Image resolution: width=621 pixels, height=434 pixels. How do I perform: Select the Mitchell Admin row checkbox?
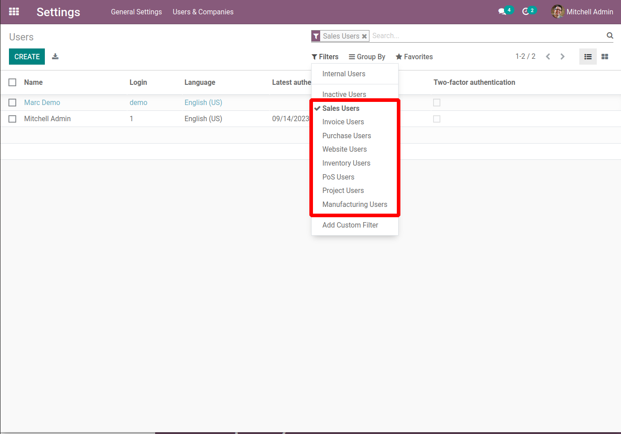click(13, 118)
